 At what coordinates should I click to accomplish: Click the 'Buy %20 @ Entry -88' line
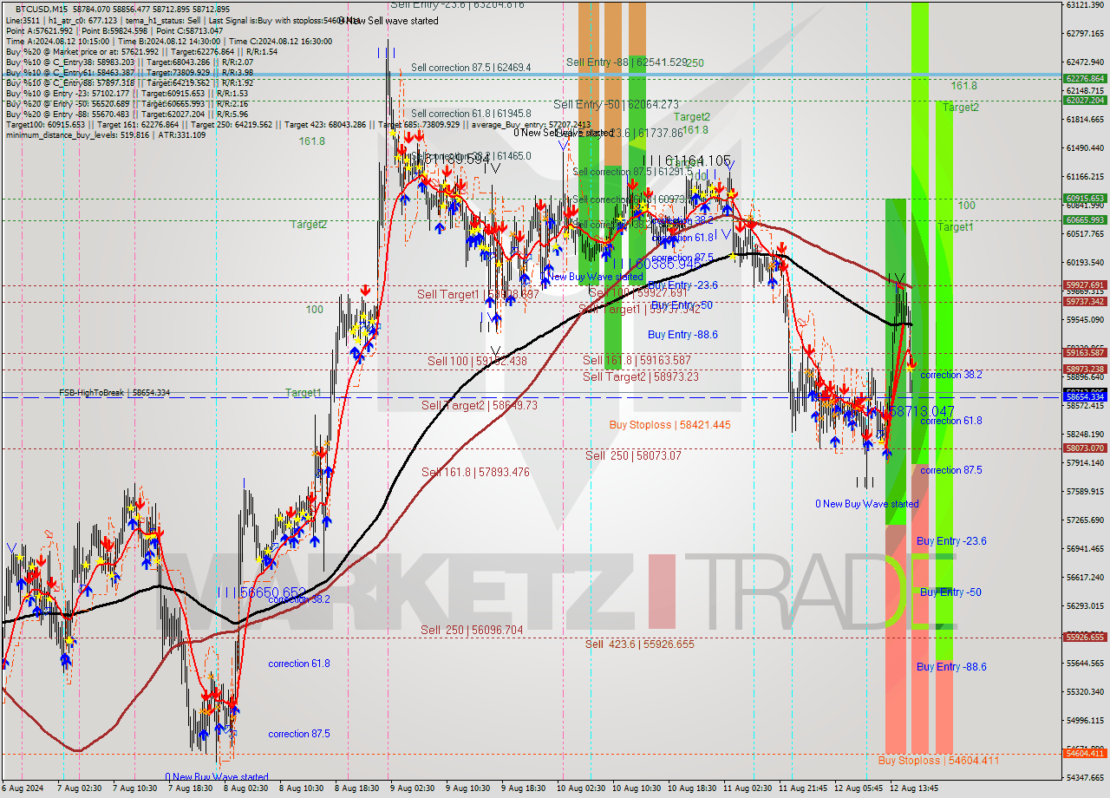click(x=127, y=114)
